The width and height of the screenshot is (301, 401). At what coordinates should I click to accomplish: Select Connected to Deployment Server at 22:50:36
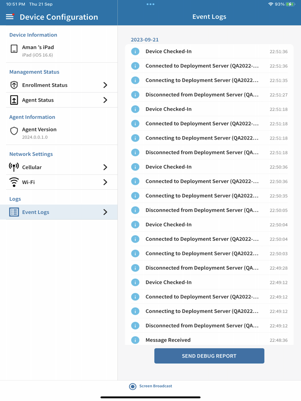click(209, 181)
